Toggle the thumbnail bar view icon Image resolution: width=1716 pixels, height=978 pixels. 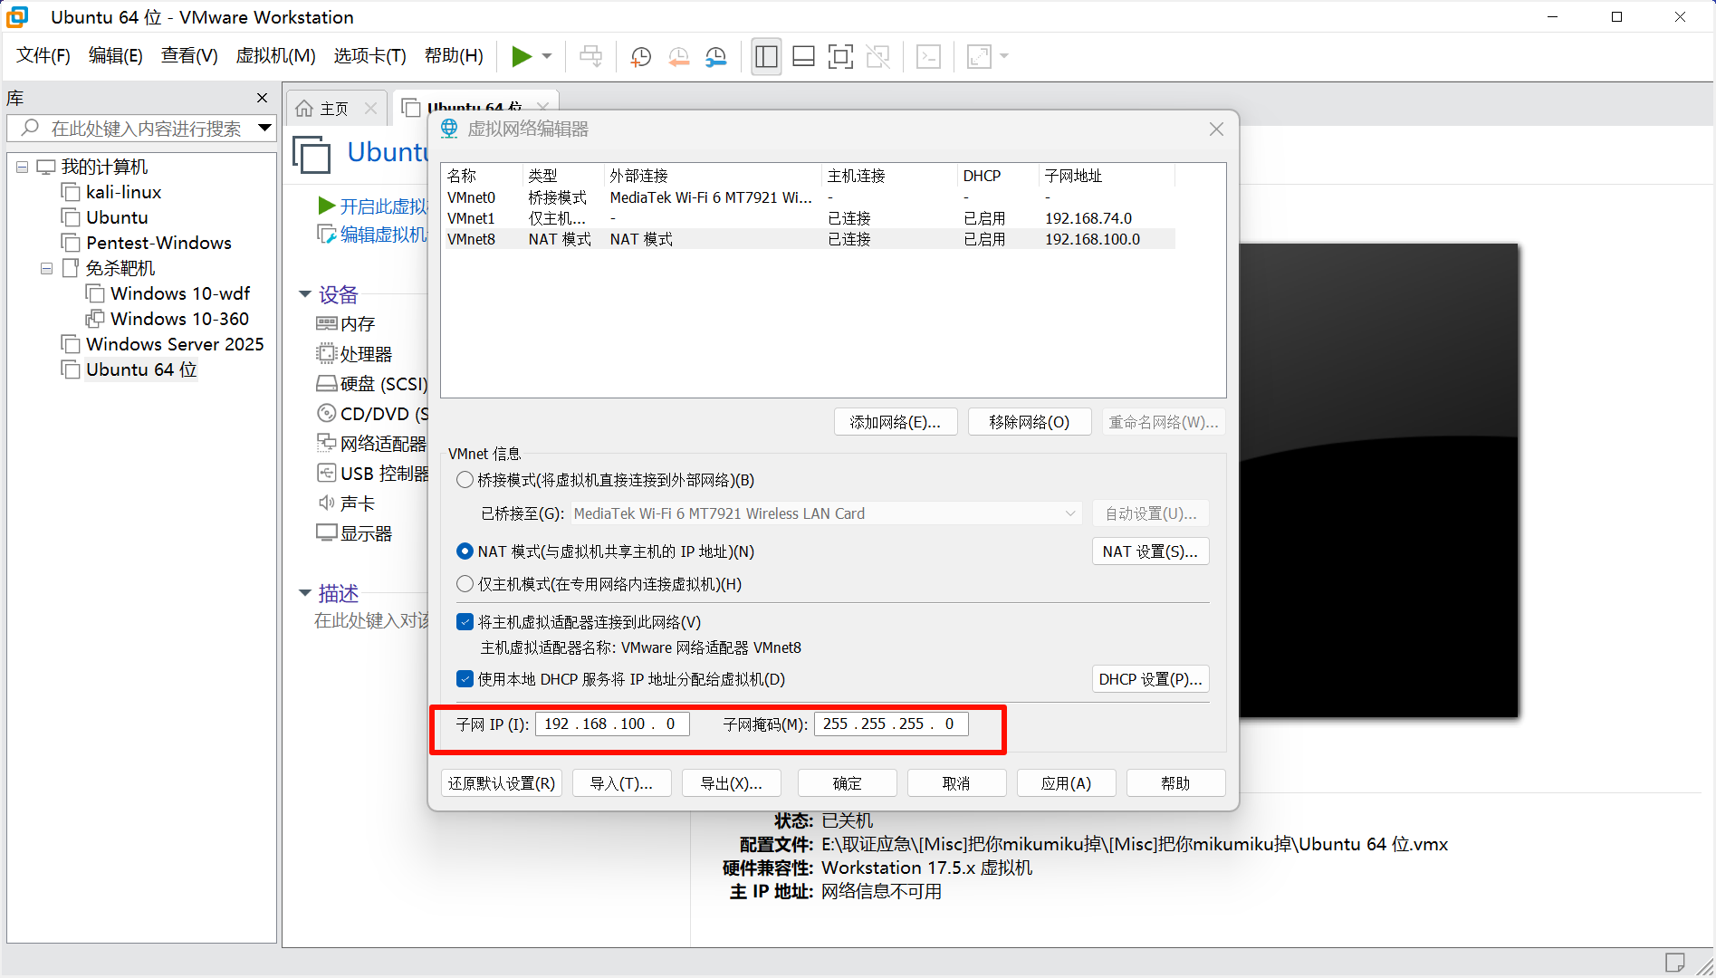[803, 57]
